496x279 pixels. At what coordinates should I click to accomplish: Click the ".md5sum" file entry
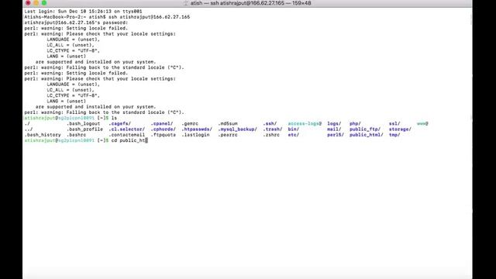tap(228, 124)
